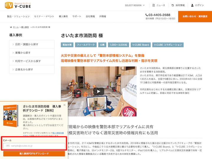The width and height of the screenshot is (212, 159).
Task: Go to ホーム breadcrumb link
Action: [16, 27]
